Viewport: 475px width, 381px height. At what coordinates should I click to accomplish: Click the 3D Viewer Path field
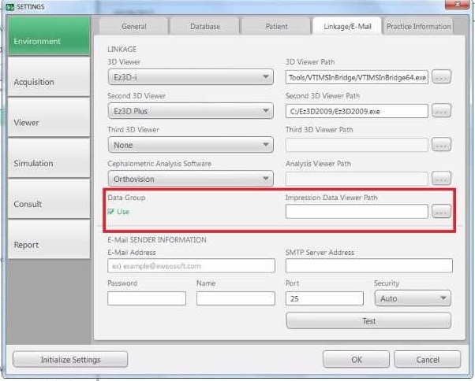click(x=357, y=77)
